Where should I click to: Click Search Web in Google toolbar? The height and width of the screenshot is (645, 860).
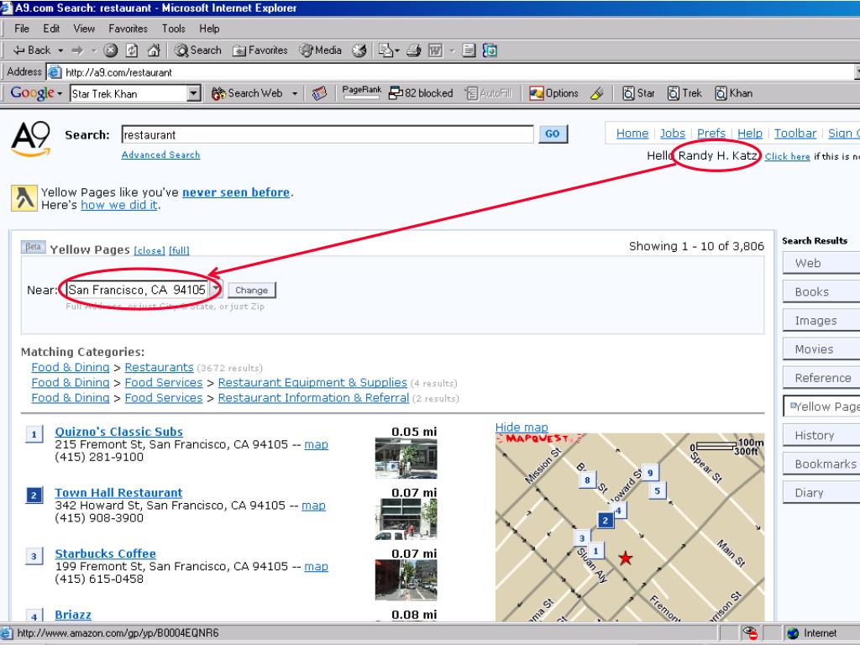click(248, 93)
